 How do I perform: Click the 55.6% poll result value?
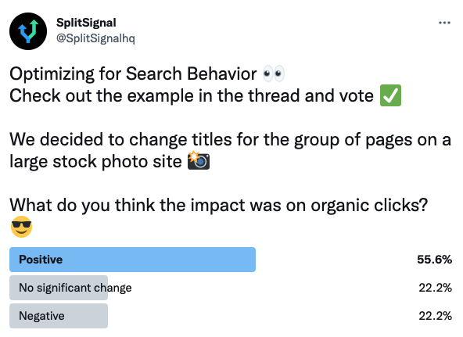434,260
